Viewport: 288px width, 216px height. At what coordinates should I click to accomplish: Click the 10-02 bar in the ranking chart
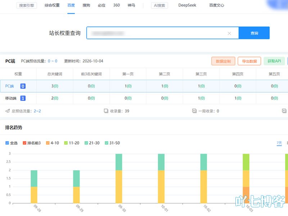[x=203, y=178]
